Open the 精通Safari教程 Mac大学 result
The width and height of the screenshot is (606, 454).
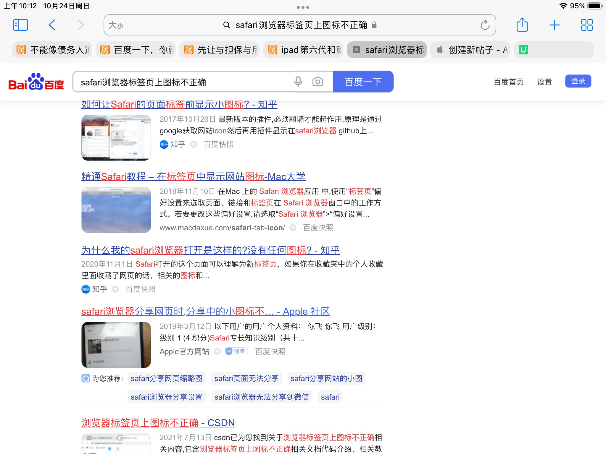point(193,176)
